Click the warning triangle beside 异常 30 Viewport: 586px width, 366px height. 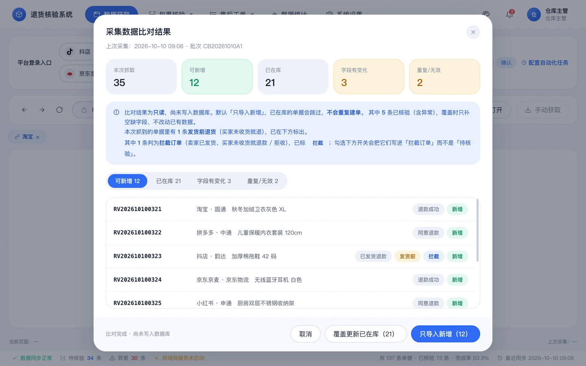[112, 358]
